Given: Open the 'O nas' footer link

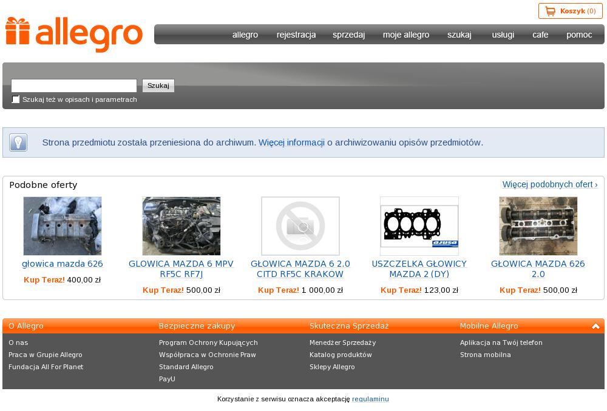Looking at the screenshot, I should point(18,343).
